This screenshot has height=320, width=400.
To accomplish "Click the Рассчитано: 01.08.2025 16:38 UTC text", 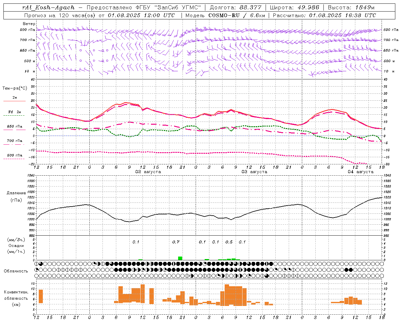I will (324, 15).
